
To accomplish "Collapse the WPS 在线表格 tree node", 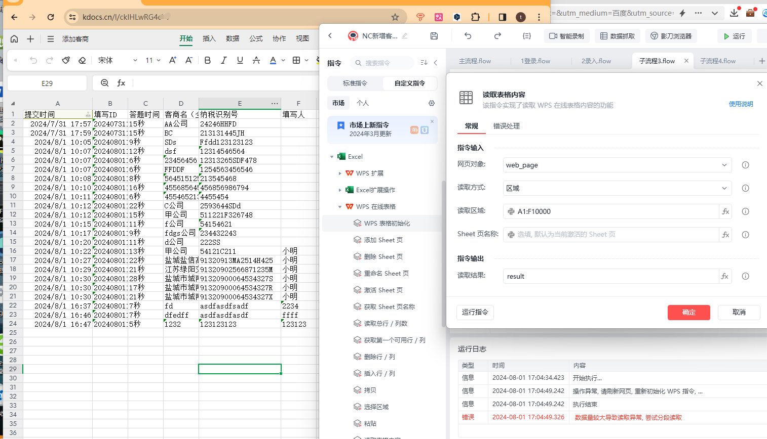I will [340, 206].
